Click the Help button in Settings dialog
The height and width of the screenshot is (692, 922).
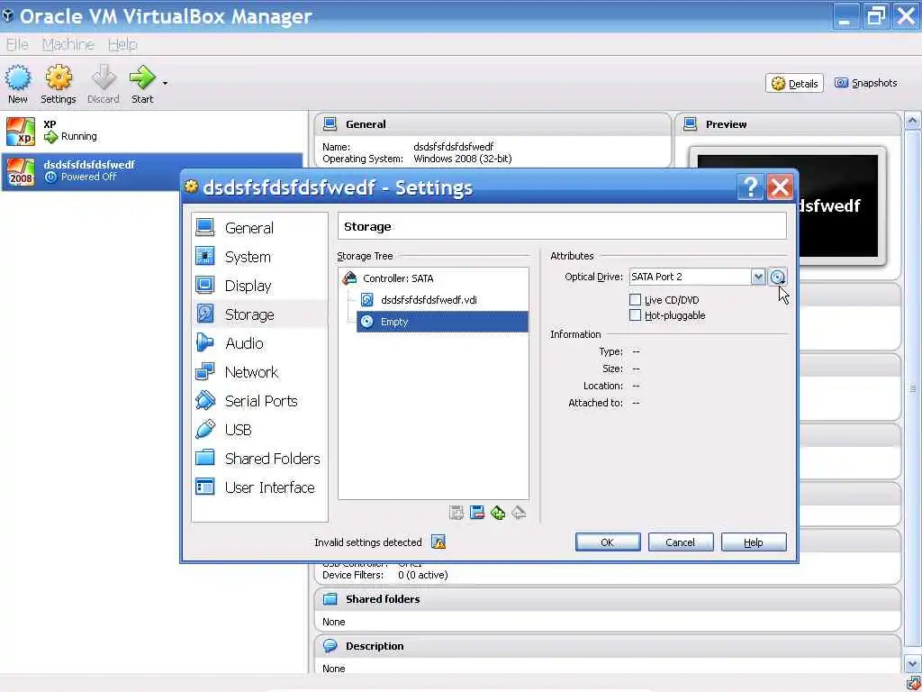754,542
